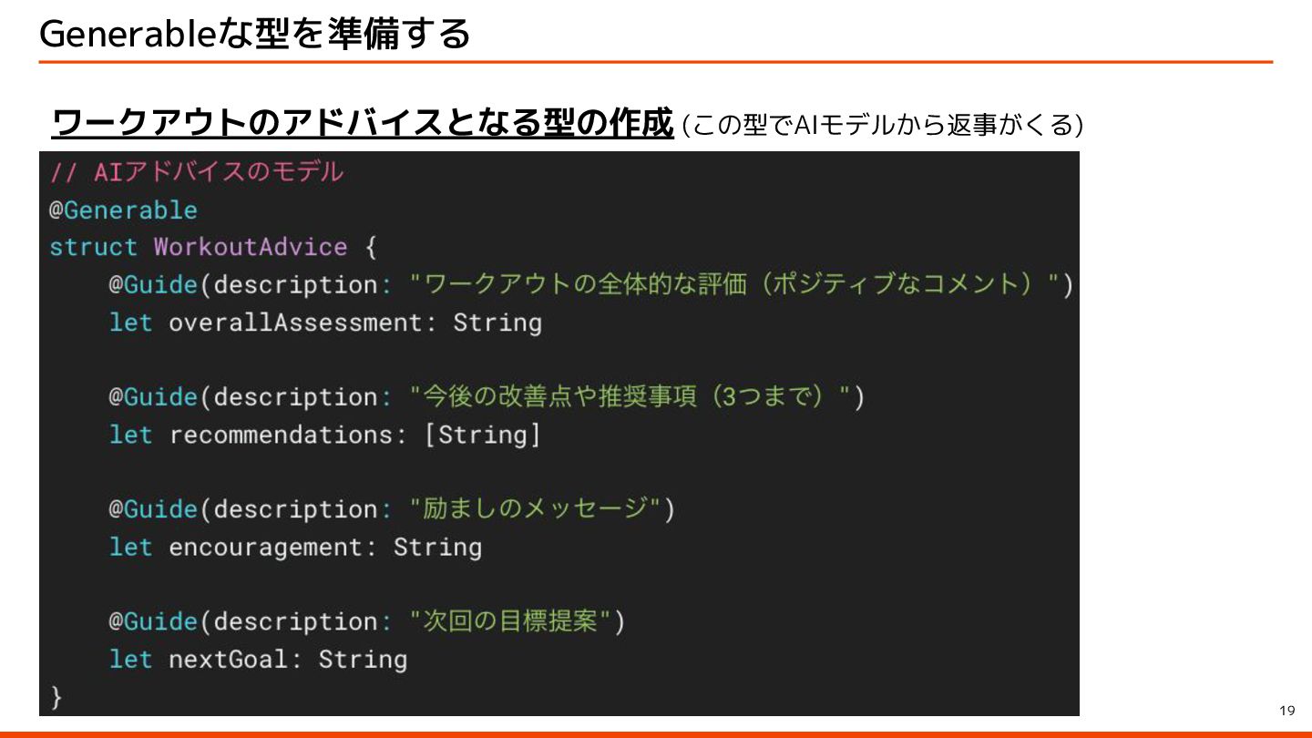Click the @Generable attribute line
1312x738 pixels.
(x=123, y=210)
